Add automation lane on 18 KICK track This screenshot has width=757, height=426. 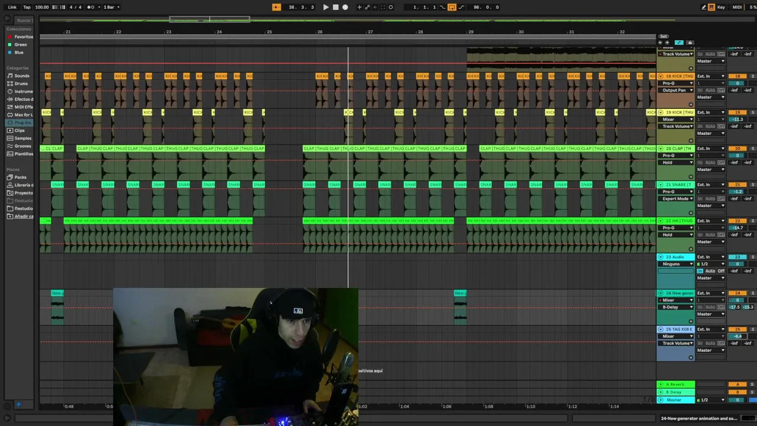[691, 105]
